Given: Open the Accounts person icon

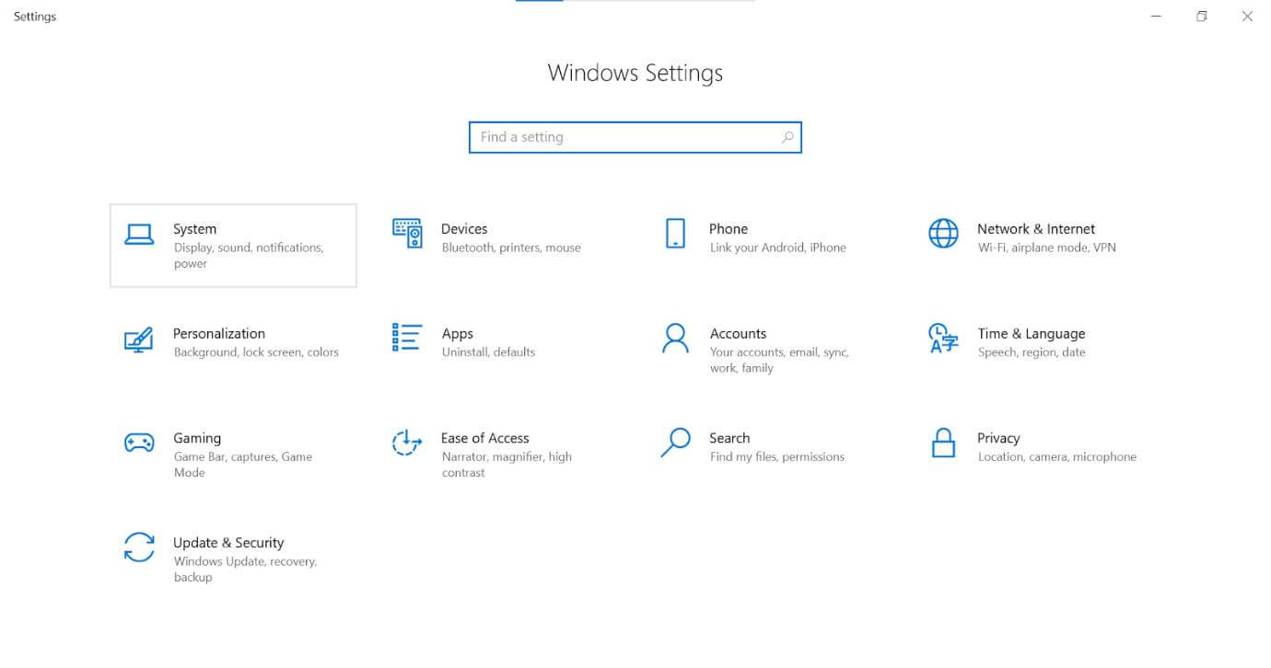Looking at the screenshot, I should coord(675,338).
